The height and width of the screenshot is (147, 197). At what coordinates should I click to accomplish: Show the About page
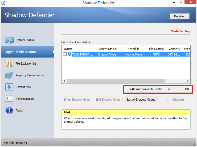coord(19,110)
